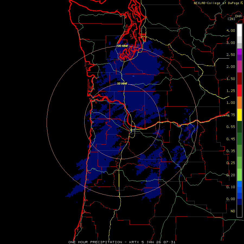Click the 3.00 legend value
Image resolution: width=244 pixels, height=244 pixels.
231,43
